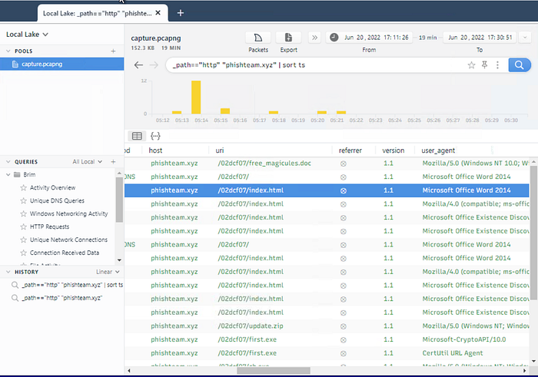The width and height of the screenshot is (538, 377).
Task: Go forward with the right arrow
Action: coord(154,64)
